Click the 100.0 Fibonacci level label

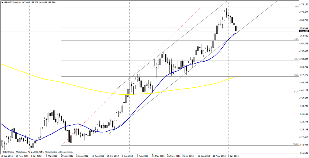pos(296,144)
